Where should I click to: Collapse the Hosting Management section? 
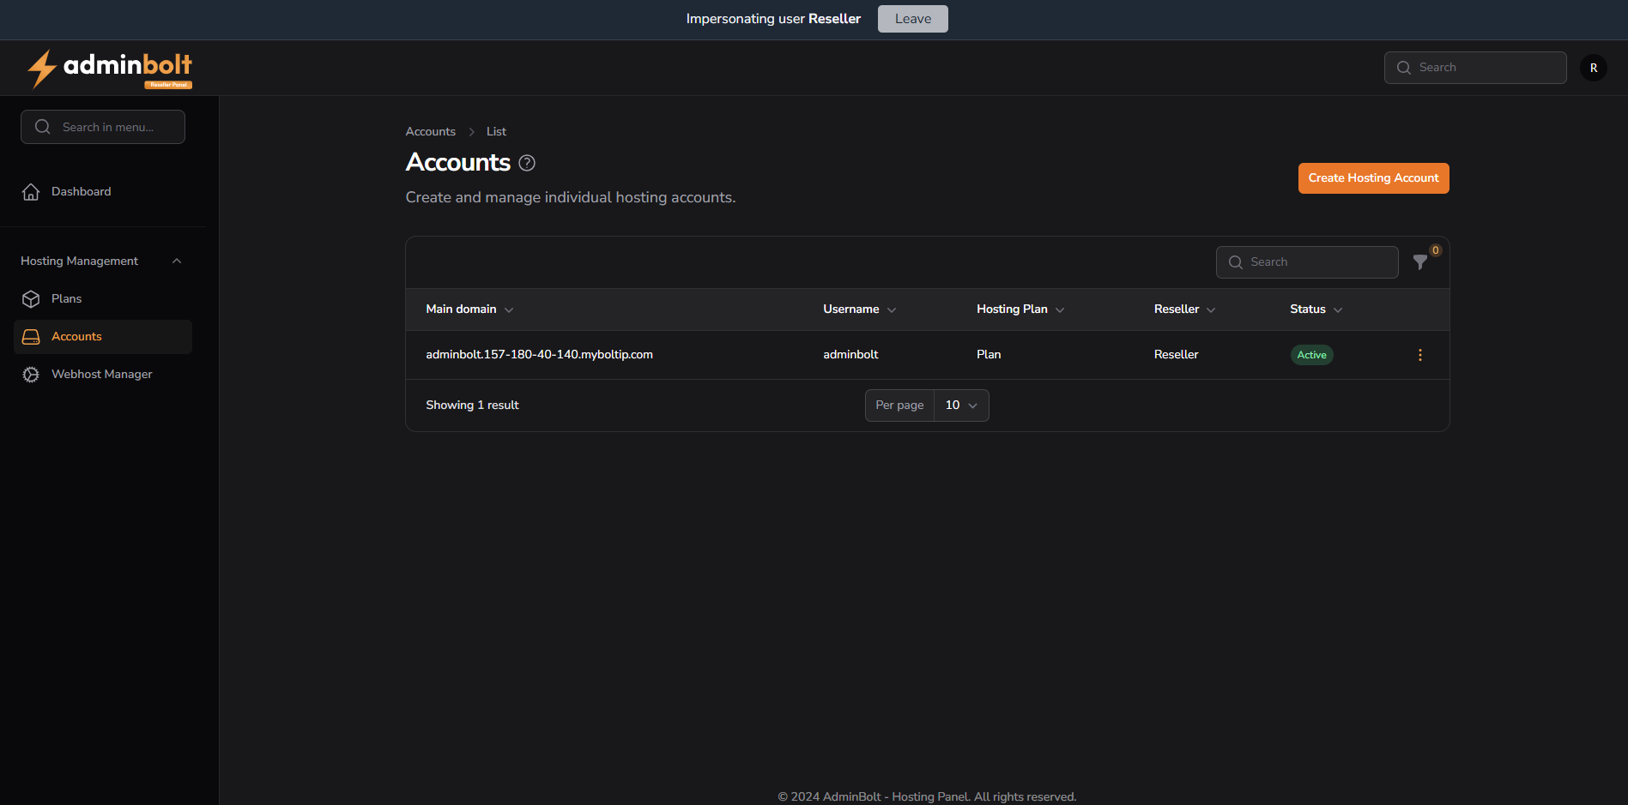pyautogui.click(x=177, y=261)
